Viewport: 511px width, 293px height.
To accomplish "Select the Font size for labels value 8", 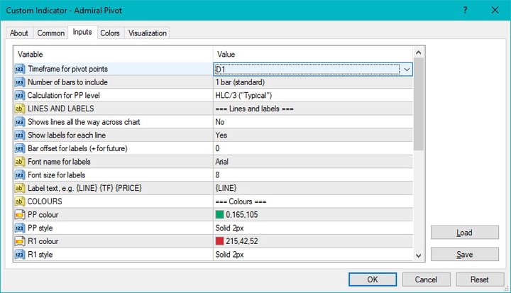I will pos(313,175).
